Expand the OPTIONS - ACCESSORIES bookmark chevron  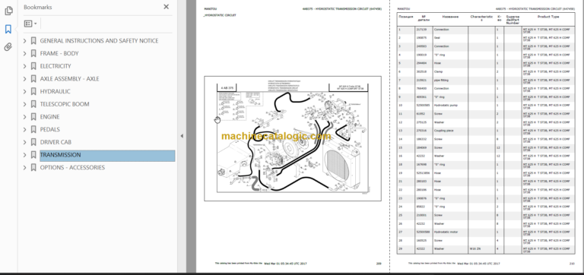25,167
